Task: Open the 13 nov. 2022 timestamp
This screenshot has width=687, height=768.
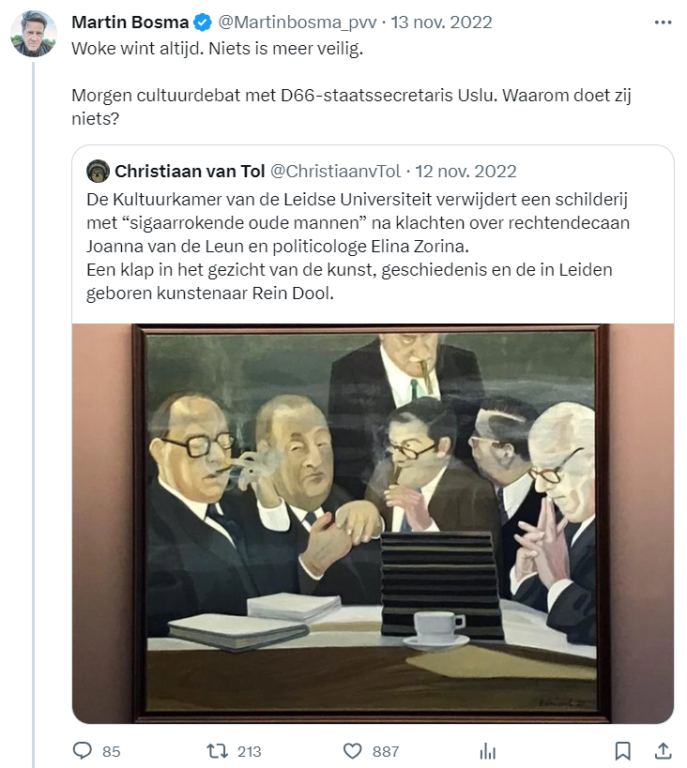Action: 441,23
